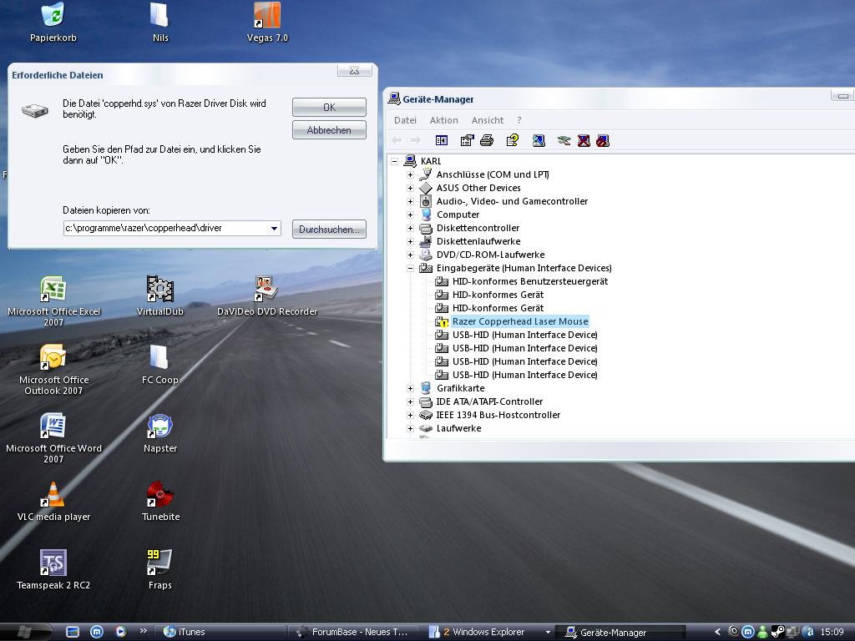Image resolution: width=855 pixels, height=641 pixels.
Task: Expand the Anschlüsse (COM und LPT) node
Action: click(x=410, y=174)
